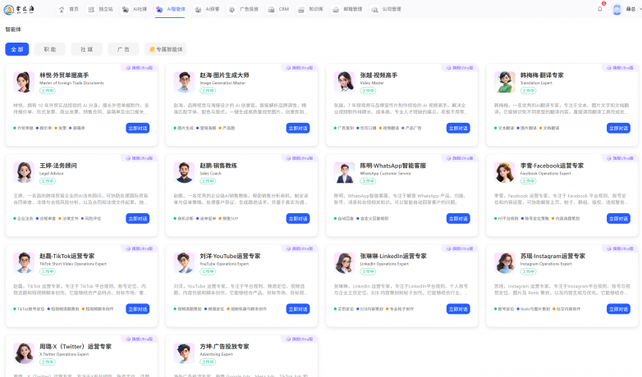Select the 职能 filter tab
Viewport: 642px width, 377px height.
point(50,49)
